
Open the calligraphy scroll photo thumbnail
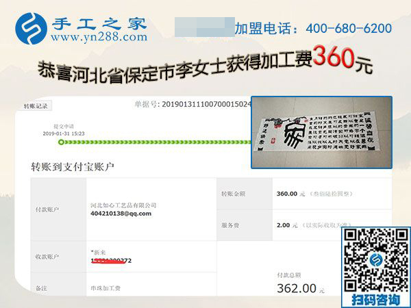coord(322,132)
